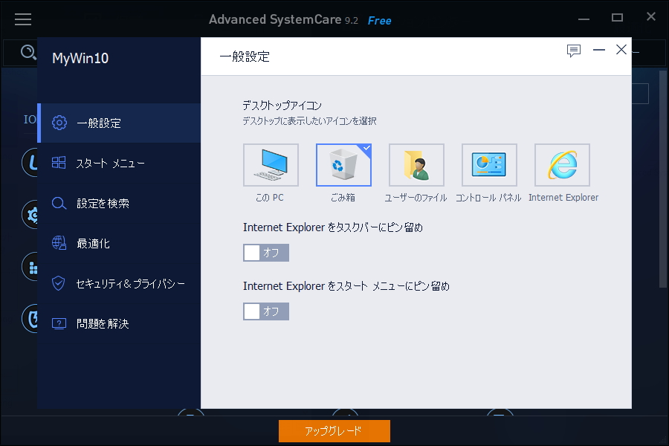Click the feedback speech-bubble icon on the dialog

coord(573,51)
